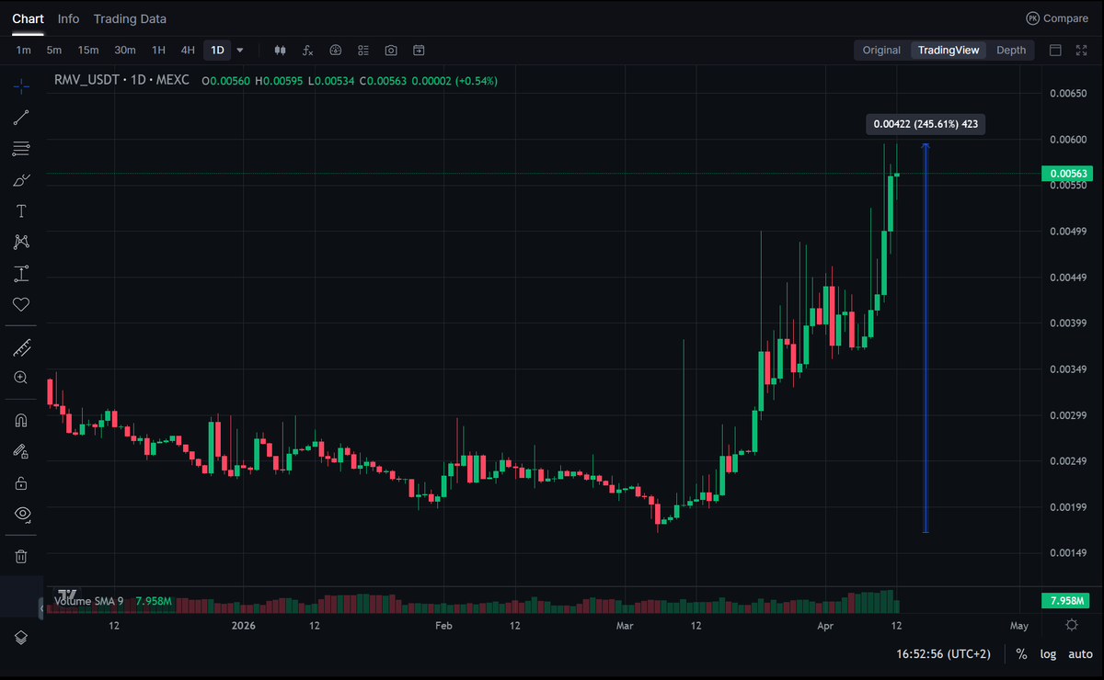Image resolution: width=1104 pixels, height=680 pixels.
Task: Switch to the Info tab
Action: tap(68, 18)
